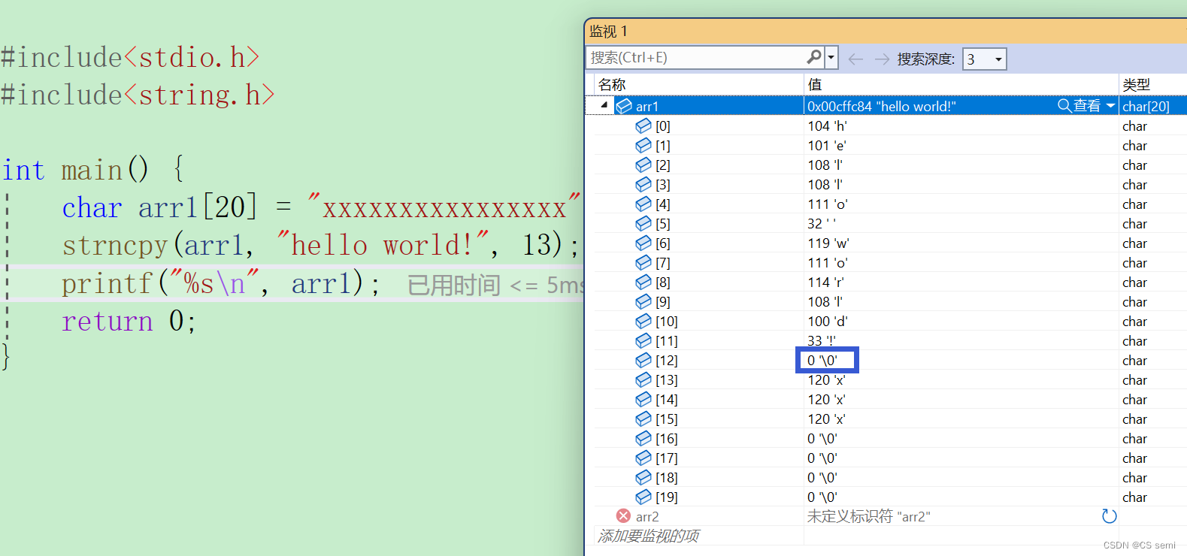
Task: Focus the Watch search input field
Action: (x=697, y=57)
